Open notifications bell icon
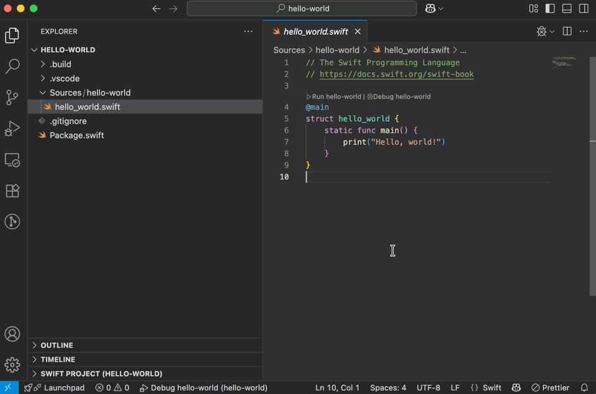 point(584,388)
